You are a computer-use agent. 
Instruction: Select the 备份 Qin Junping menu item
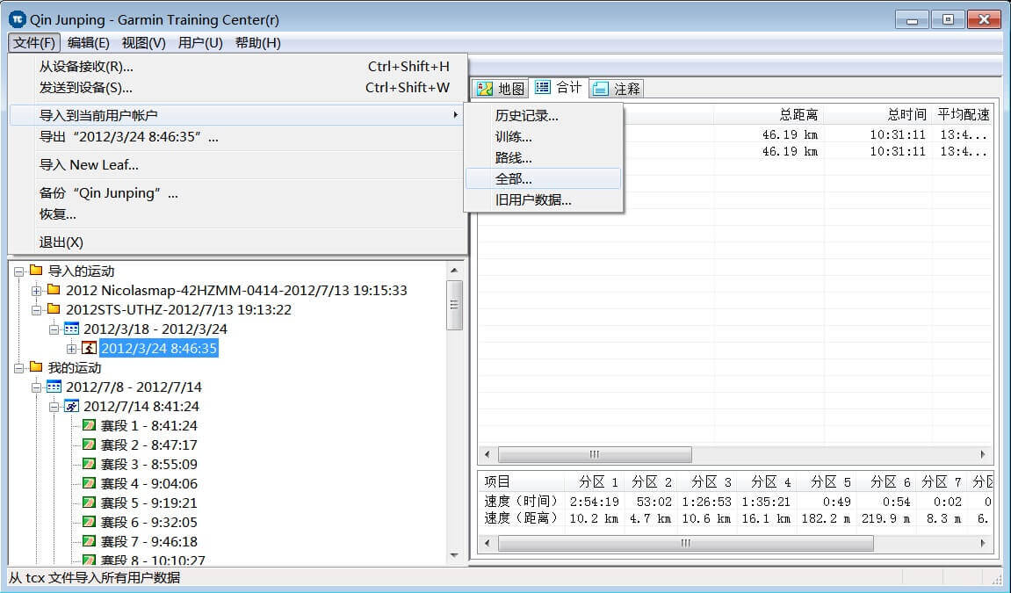pos(237,192)
